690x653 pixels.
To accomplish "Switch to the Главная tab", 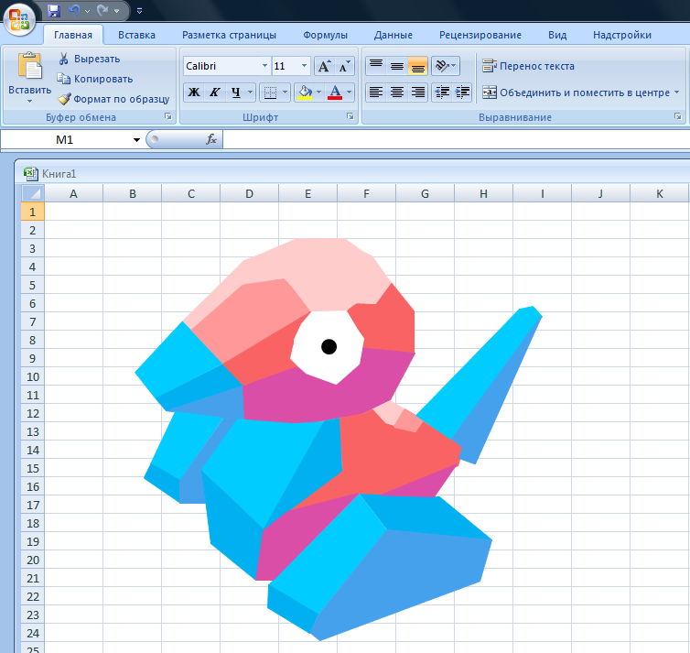I will pyautogui.click(x=73, y=35).
